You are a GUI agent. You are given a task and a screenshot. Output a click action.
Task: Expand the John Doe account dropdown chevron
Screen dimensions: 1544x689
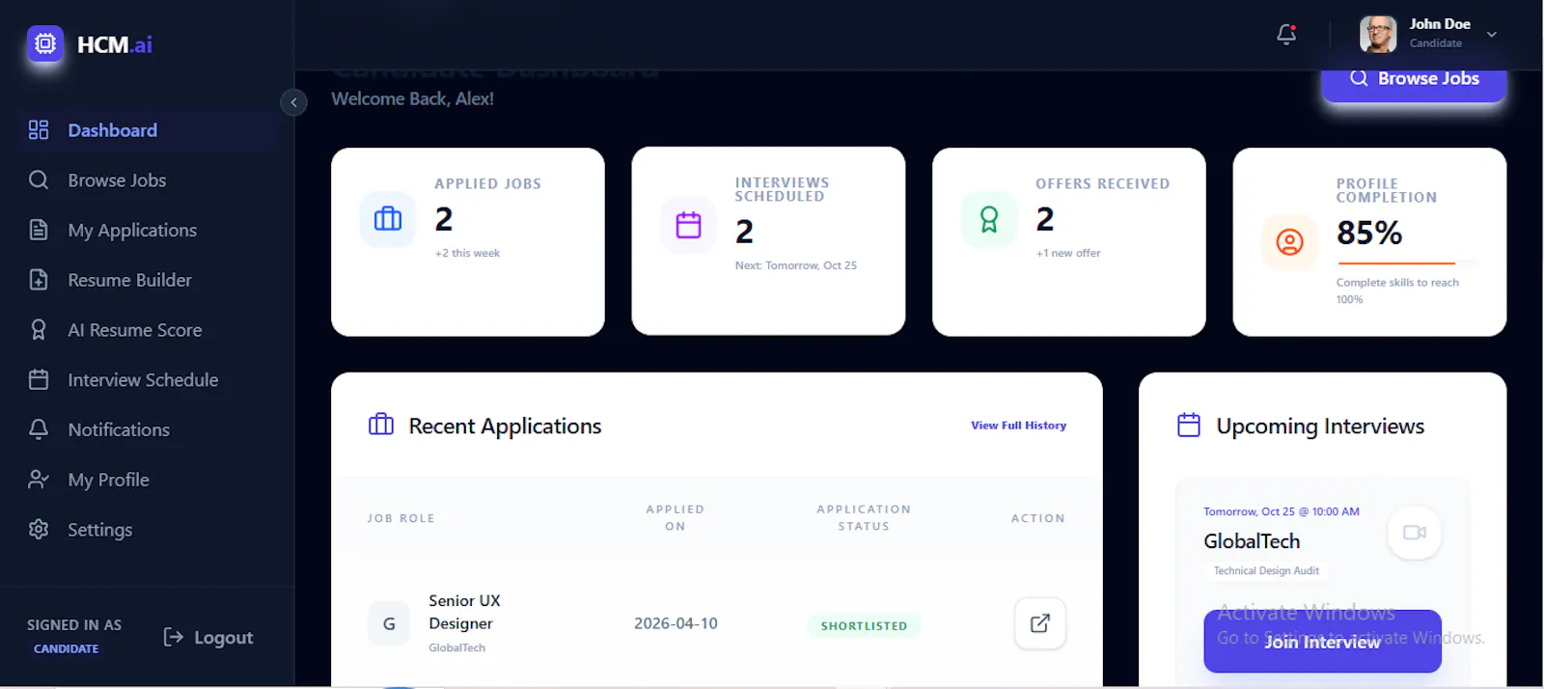(1492, 34)
